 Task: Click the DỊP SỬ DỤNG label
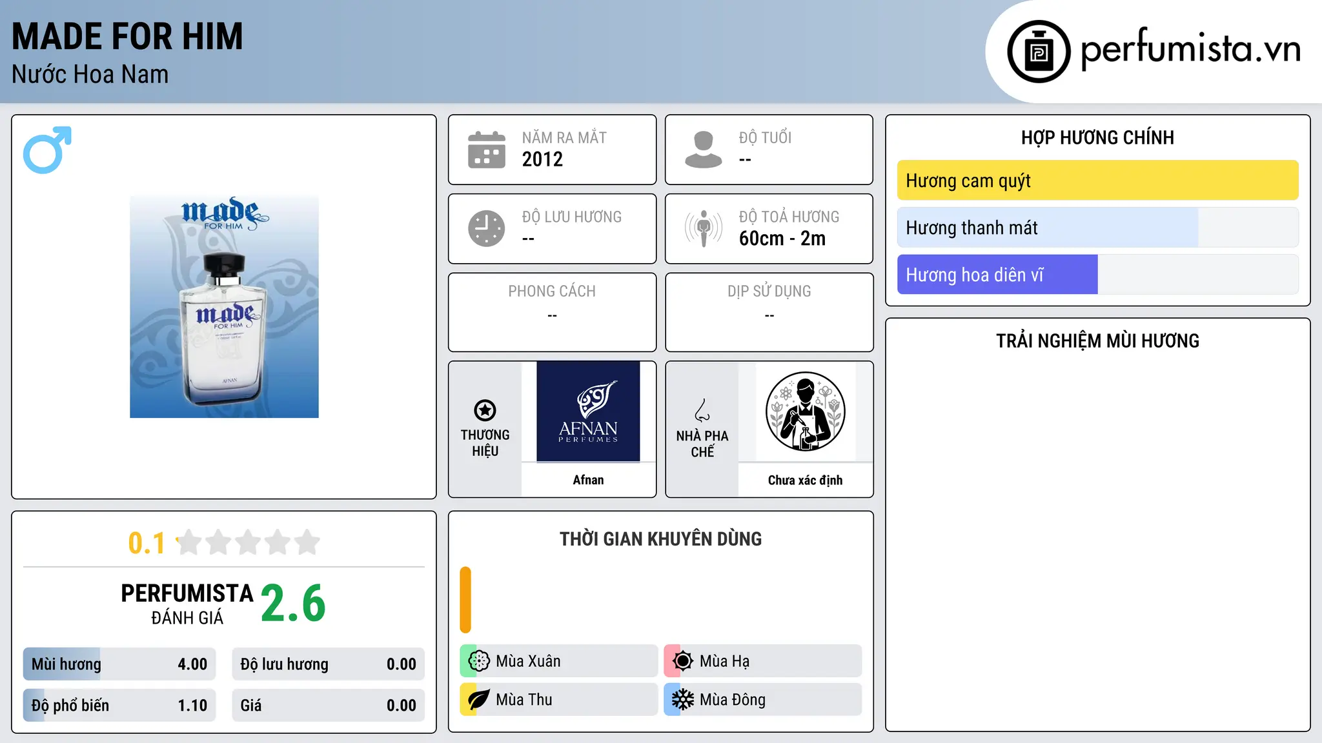pos(769,292)
